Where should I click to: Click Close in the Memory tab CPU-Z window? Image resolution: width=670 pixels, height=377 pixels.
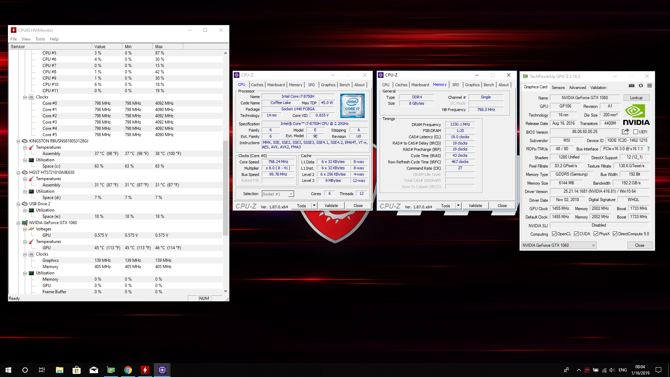[x=502, y=206]
